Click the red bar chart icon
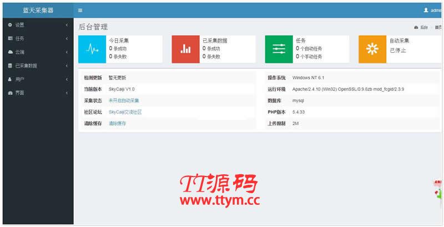Image resolution: width=444 pixels, height=227 pixels. pyautogui.click(x=185, y=49)
